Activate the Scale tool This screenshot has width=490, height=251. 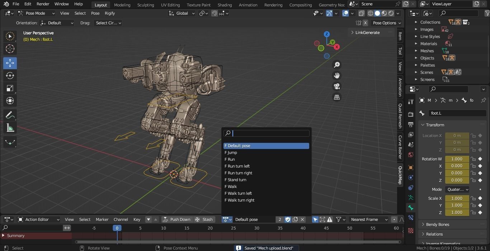pos(10,88)
